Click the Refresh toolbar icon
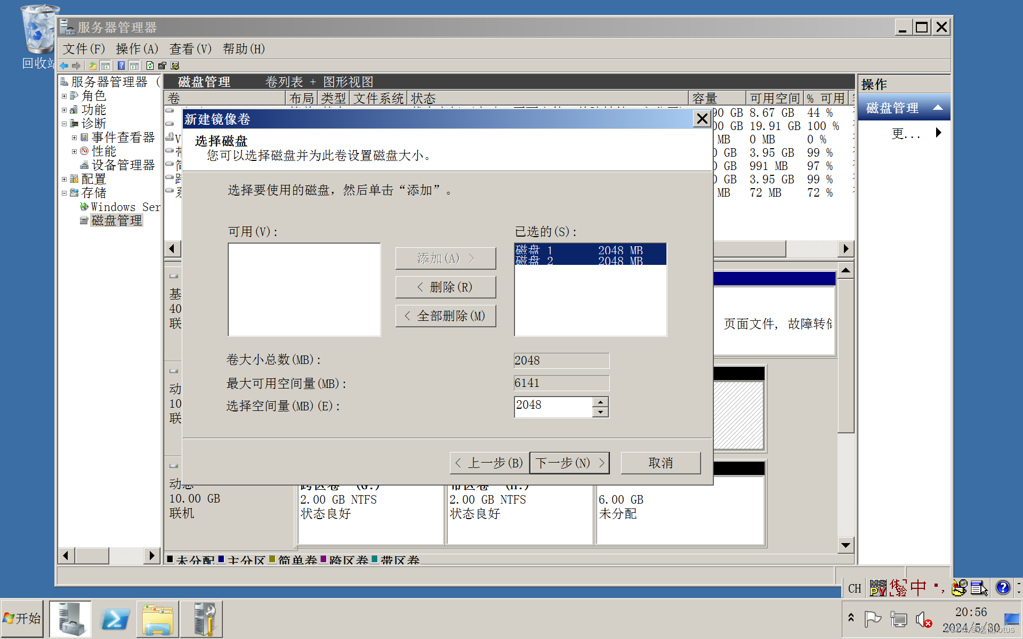The image size is (1023, 639). pyautogui.click(x=150, y=66)
